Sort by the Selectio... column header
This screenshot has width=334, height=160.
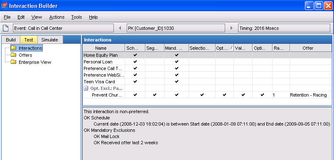pyautogui.click(x=202, y=48)
